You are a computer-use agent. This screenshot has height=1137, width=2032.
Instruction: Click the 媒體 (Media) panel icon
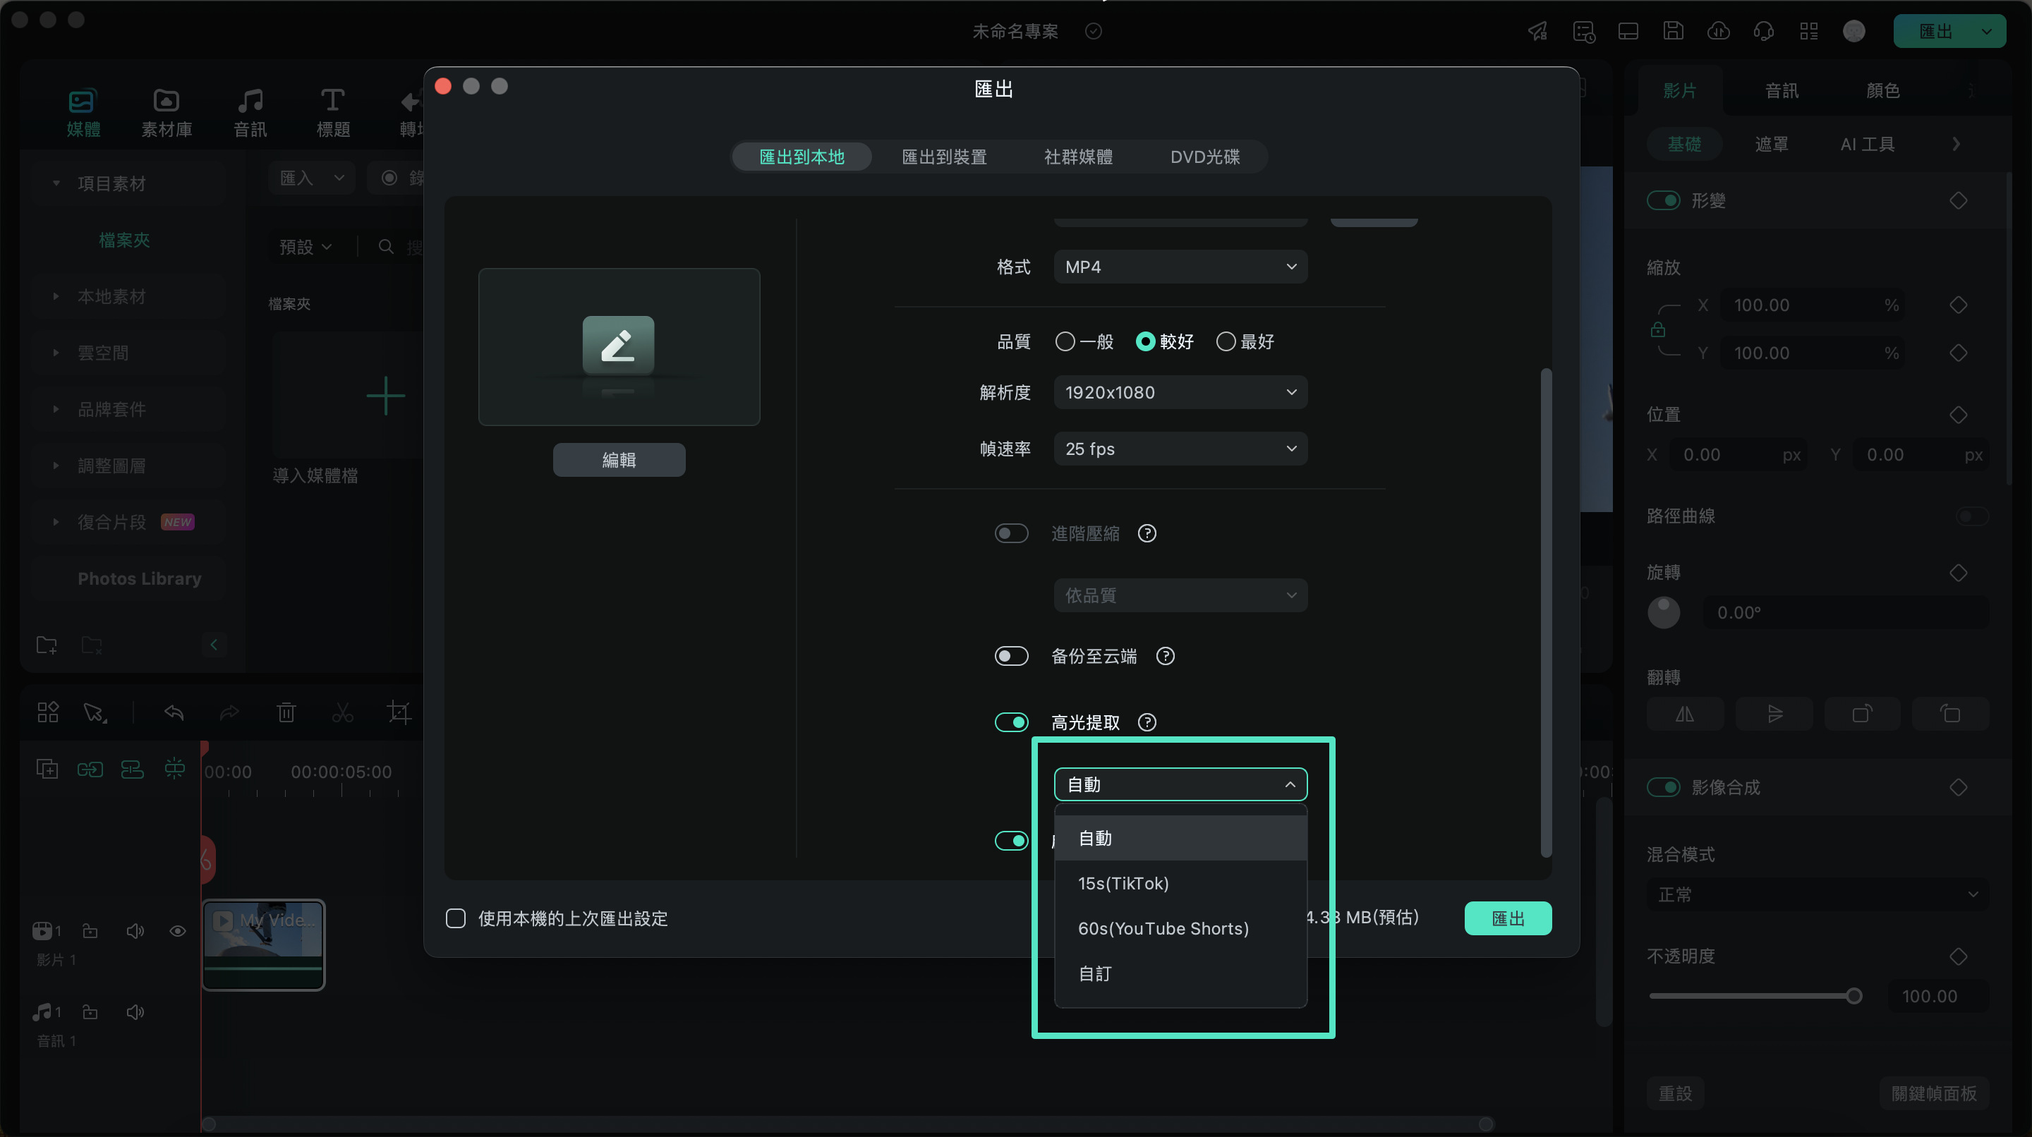81,110
